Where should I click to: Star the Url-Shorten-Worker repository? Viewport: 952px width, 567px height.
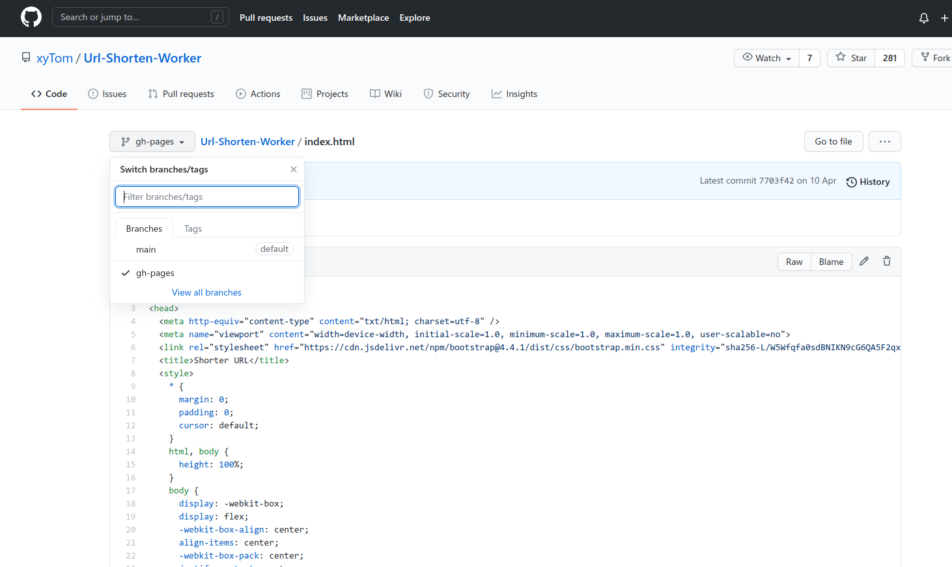(x=851, y=58)
